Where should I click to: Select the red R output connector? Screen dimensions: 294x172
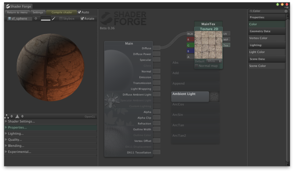(x=190, y=40)
